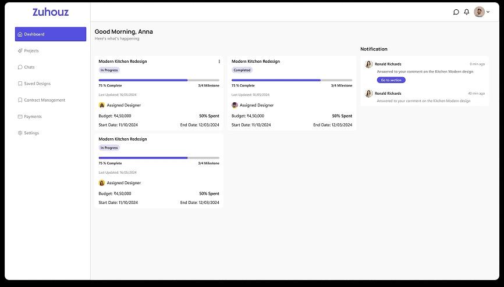The width and height of the screenshot is (504, 287).
Task: Select the Dashboard menu item
Action: coord(51,34)
